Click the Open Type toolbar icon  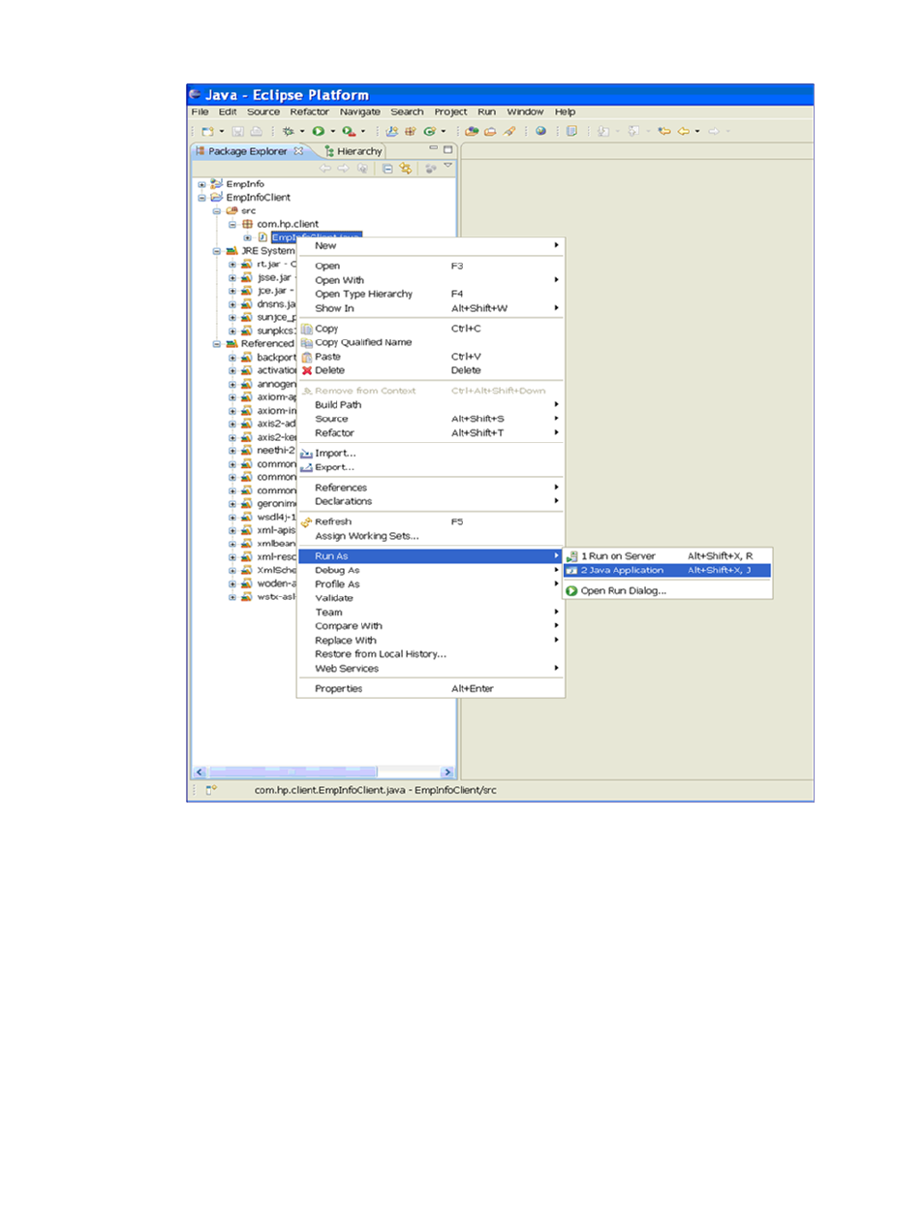[x=472, y=132]
